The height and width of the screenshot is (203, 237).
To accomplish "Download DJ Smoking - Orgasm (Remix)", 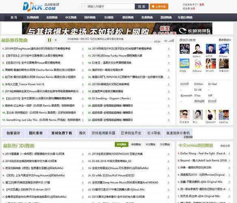I will point(169,99).
